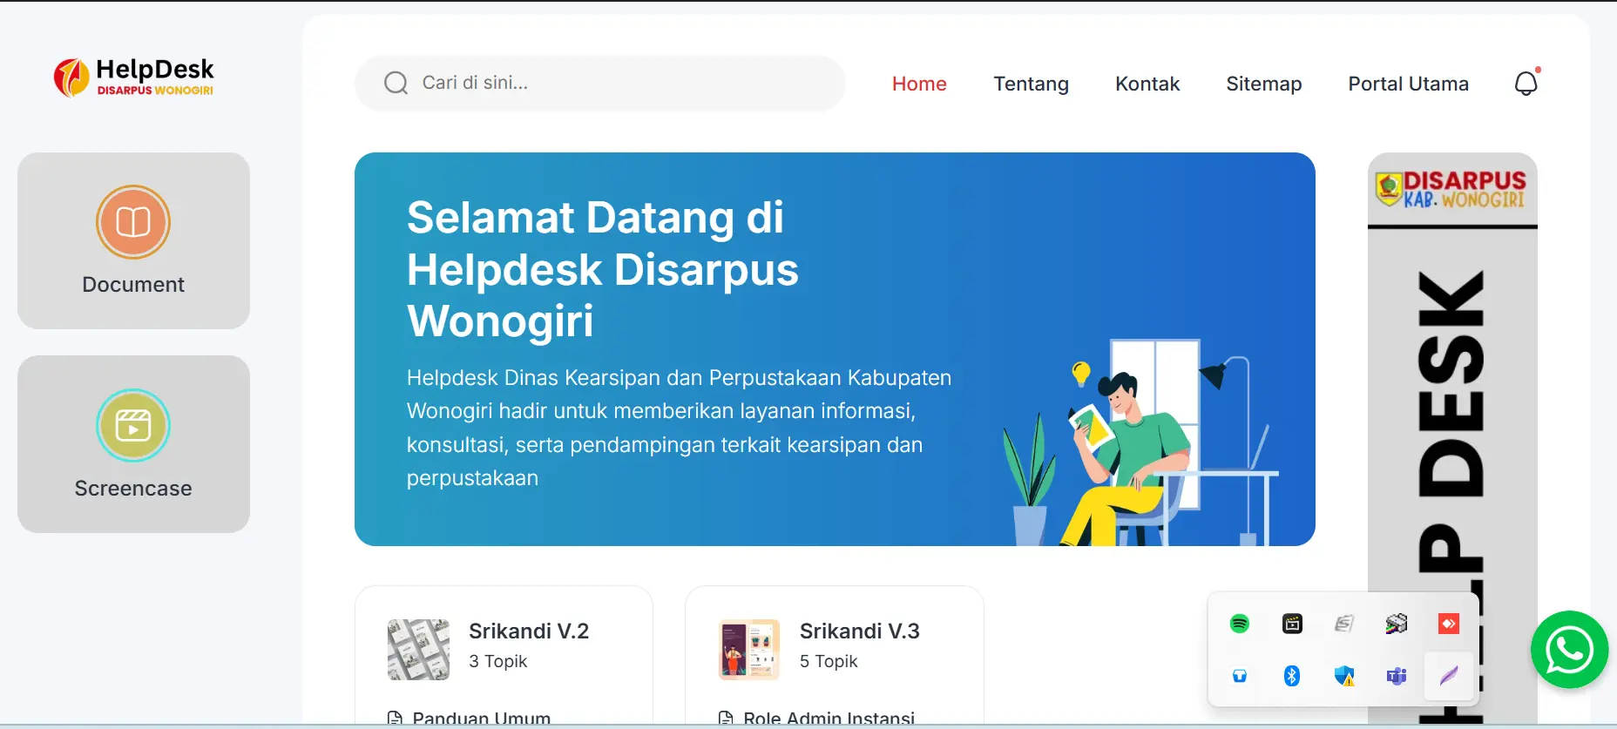Click the search magnifier icon

[x=396, y=83]
